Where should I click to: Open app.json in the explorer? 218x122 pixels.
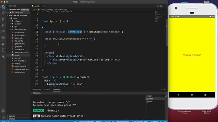pyautogui.click(x=18, y=58)
